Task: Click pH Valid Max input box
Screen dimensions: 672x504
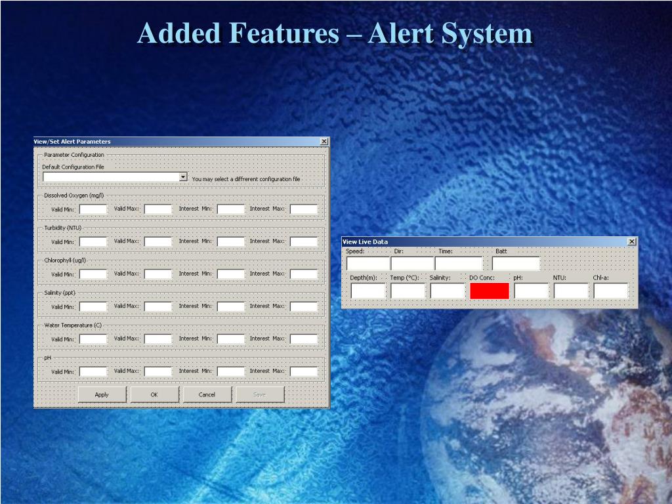Action: (x=157, y=372)
